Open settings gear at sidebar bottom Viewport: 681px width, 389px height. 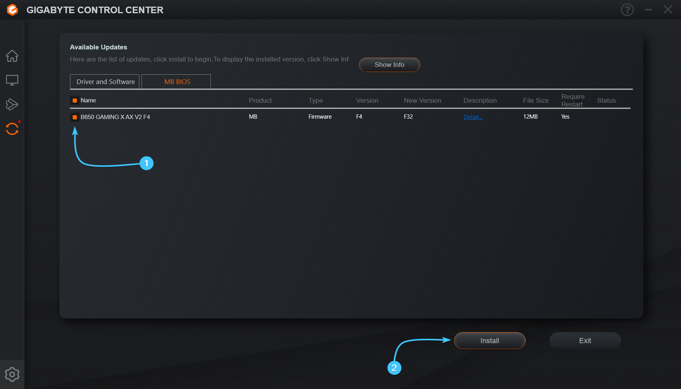point(12,374)
